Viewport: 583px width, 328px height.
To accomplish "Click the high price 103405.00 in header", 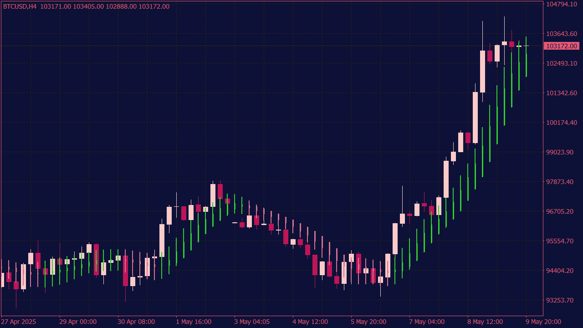I will (88, 6).
